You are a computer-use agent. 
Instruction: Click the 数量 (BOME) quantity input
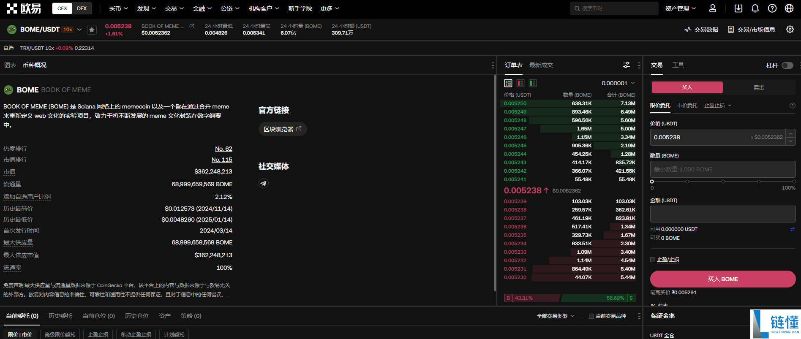(723, 169)
